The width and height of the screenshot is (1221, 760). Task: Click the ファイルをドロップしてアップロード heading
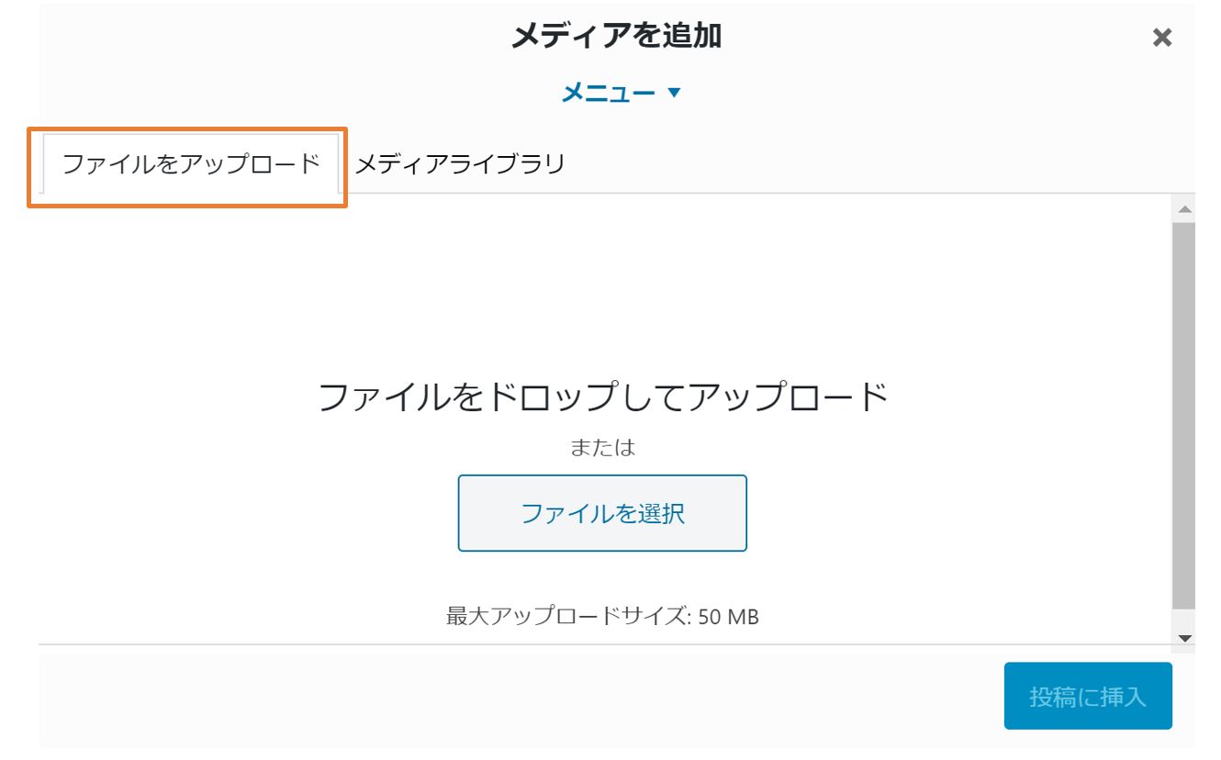(602, 398)
